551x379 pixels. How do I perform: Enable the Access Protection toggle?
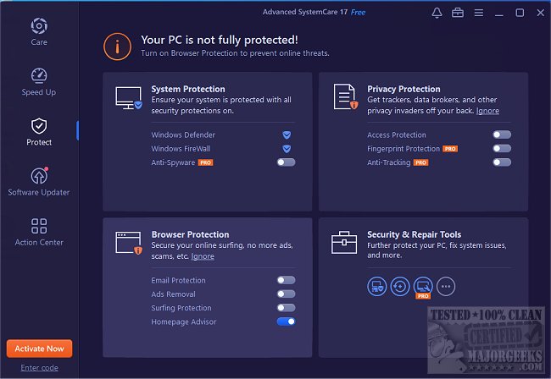pyautogui.click(x=502, y=135)
